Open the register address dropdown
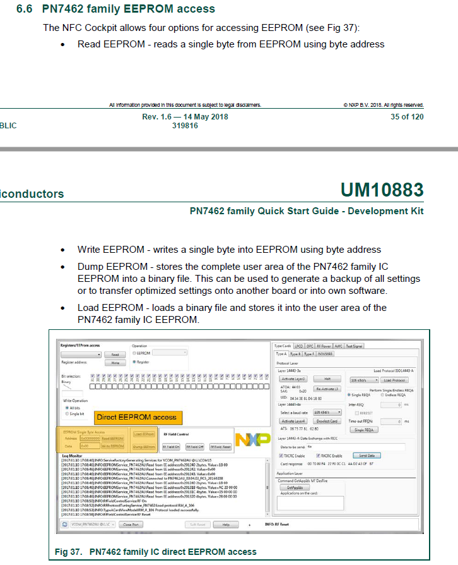This screenshot has height=565, width=458. [x=81, y=355]
